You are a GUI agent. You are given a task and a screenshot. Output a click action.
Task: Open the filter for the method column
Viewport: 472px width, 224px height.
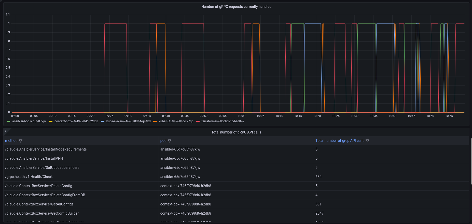(21, 141)
